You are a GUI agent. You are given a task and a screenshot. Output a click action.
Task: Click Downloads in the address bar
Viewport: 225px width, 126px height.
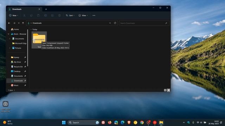[37, 23]
